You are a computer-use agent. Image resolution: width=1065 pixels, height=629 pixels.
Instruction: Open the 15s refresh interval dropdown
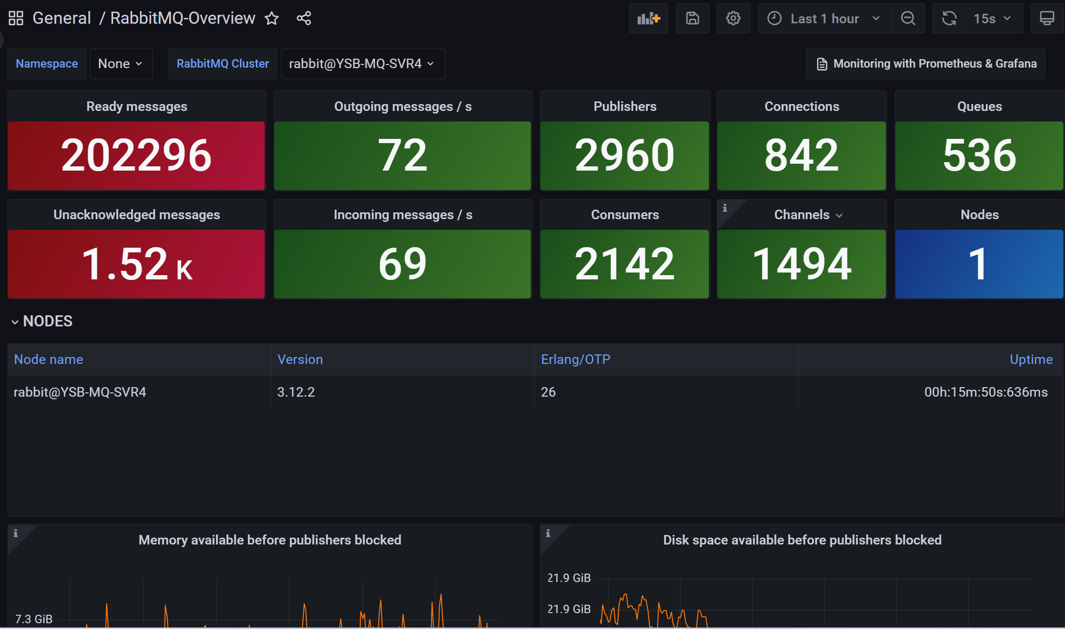tap(993, 18)
